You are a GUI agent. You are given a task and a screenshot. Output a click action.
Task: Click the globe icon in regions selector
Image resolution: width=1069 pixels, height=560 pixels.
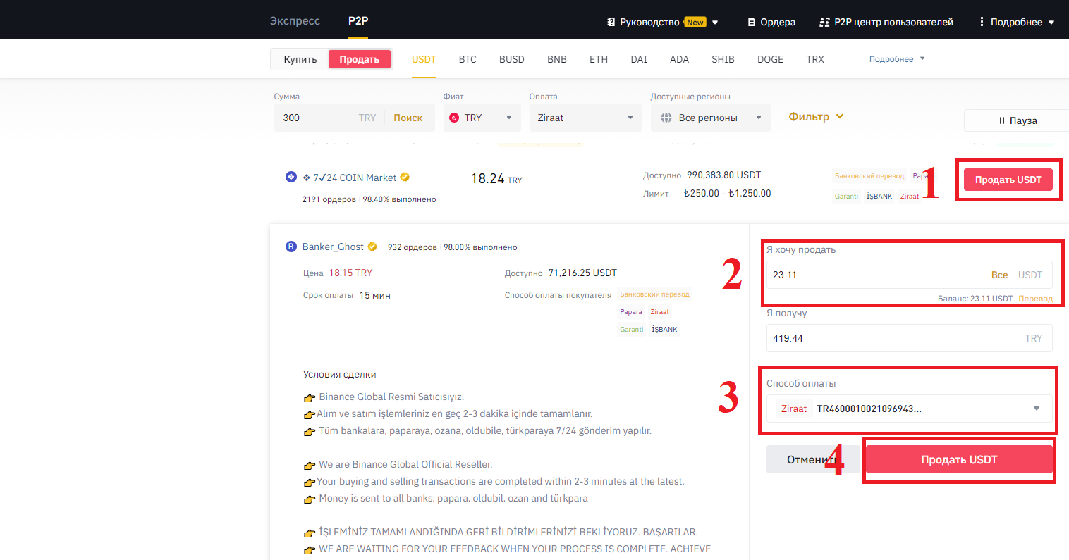(x=666, y=118)
